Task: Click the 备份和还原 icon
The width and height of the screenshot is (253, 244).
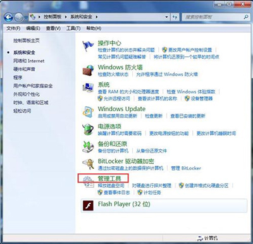Action: click(88, 147)
